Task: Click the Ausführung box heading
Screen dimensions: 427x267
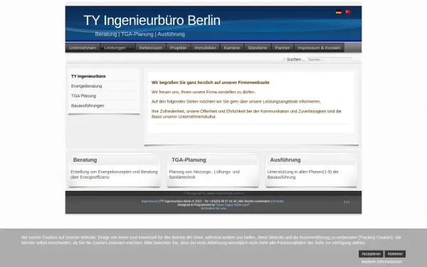Action: point(285,160)
